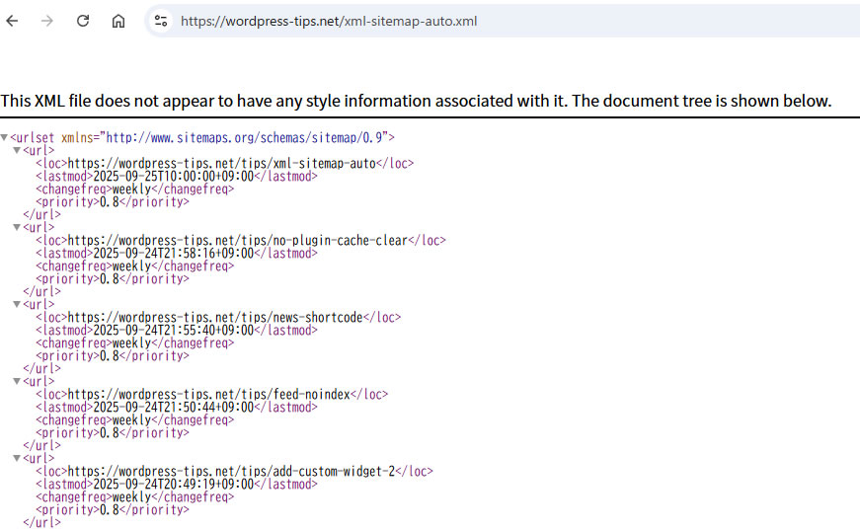
Task: Reload the sitemap page
Action: pyautogui.click(x=83, y=21)
